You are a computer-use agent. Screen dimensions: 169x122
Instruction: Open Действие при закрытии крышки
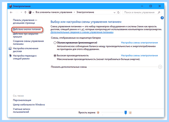[26, 35]
